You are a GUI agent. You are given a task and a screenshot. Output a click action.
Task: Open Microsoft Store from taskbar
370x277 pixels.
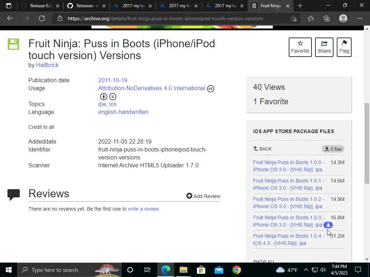pos(201,270)
